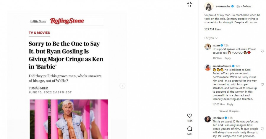Image resolution: width=266 pixels, height=139 pixels.
Task: Open comments via the speech bubble icon
Action: [189, 129]
